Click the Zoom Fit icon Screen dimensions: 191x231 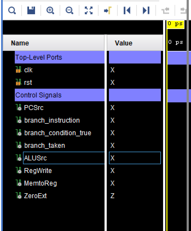88,10
